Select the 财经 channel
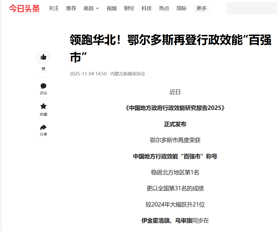 (x=129, y=8)
